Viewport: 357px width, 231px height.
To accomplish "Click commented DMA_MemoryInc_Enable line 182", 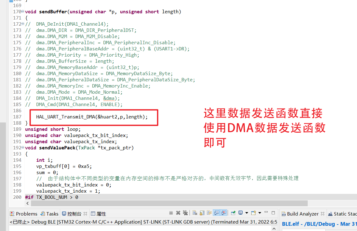I will pos(88,86).
